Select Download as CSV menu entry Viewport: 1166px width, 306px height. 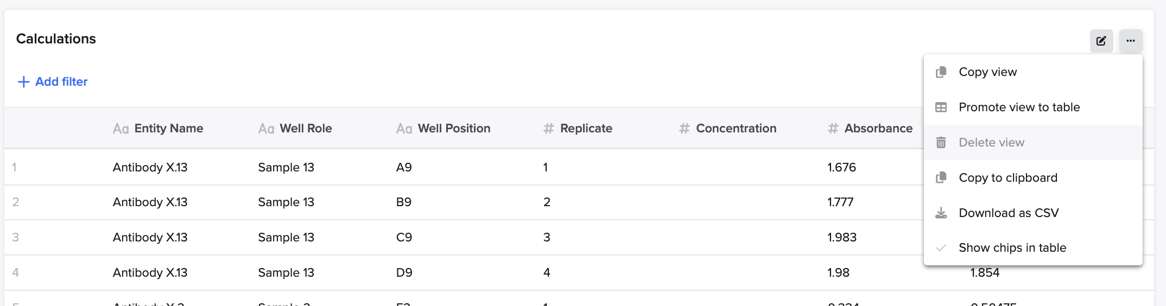(1033, 213)
